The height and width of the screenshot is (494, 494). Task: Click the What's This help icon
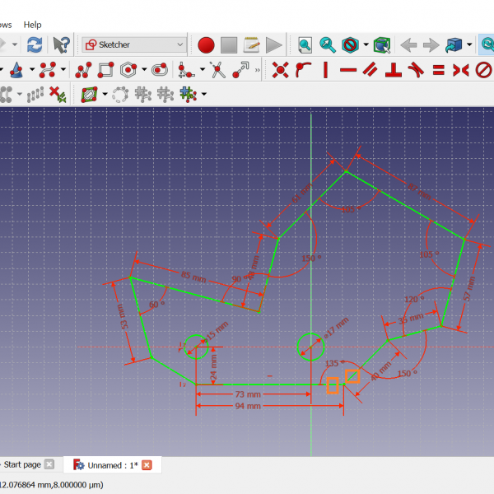point(60,44)
